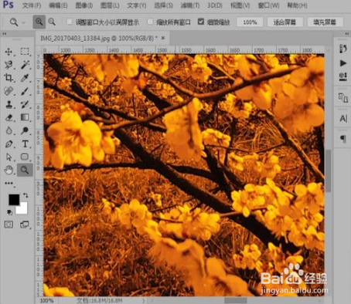Select the Gradient tool
351x304 pixels.
(25, 117)
